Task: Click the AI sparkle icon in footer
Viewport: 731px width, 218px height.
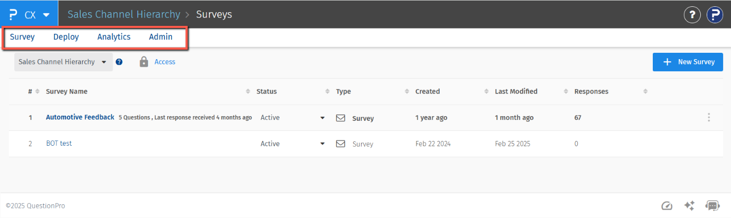Action: pos(689,206)
